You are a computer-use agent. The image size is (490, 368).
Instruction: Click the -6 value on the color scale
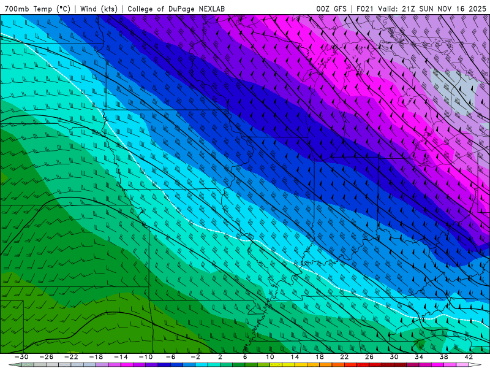tap(170, 357)
